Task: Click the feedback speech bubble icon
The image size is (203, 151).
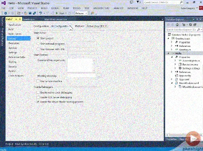Action: pyautogui.click(x=132, y=2)
